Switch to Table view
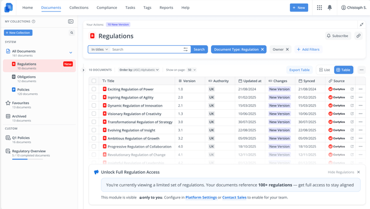This screenshot has width=370, height=209. [343, 69]
